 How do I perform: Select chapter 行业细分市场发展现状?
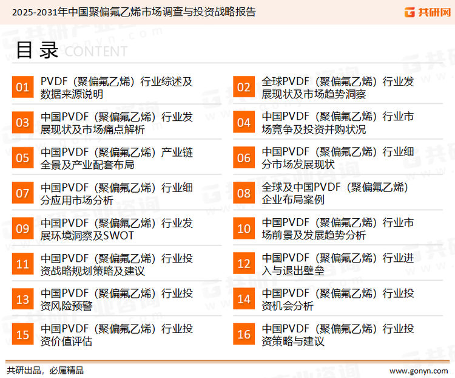[x=337, y=159]
